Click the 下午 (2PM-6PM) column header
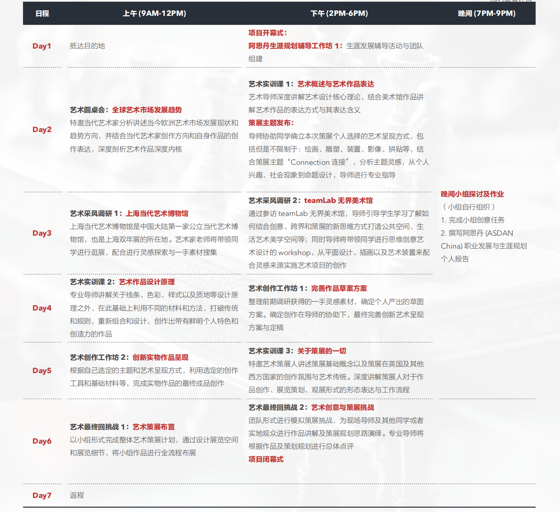This screenshot has height=512, width=560. [339, 14]
